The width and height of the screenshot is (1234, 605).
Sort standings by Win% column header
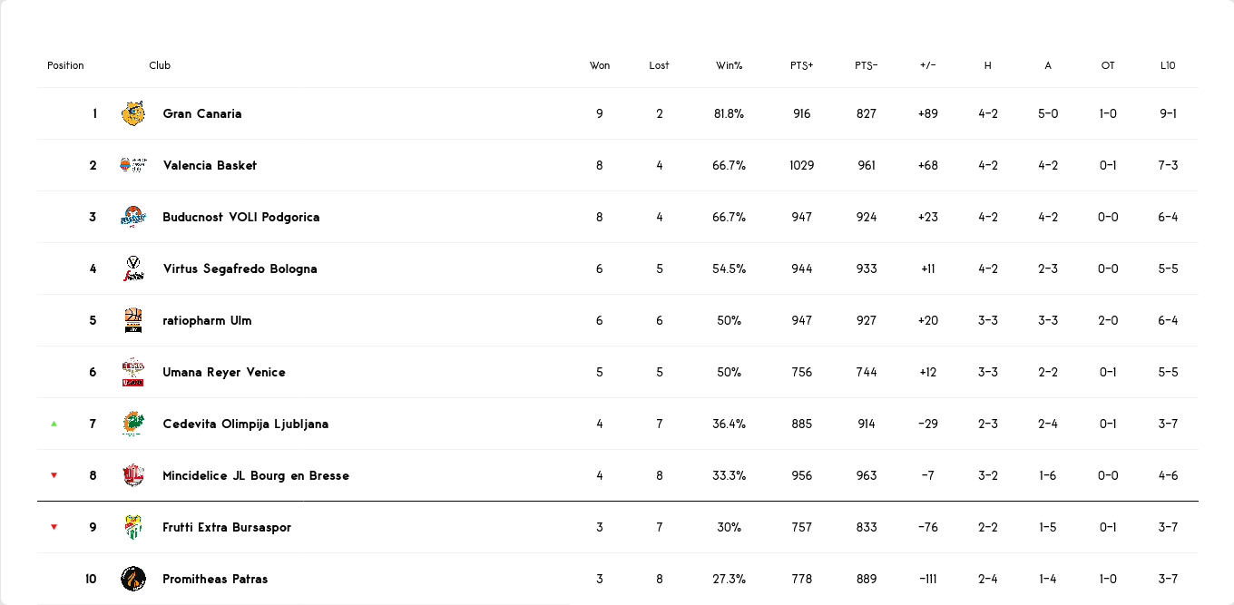tap(730, 65)
